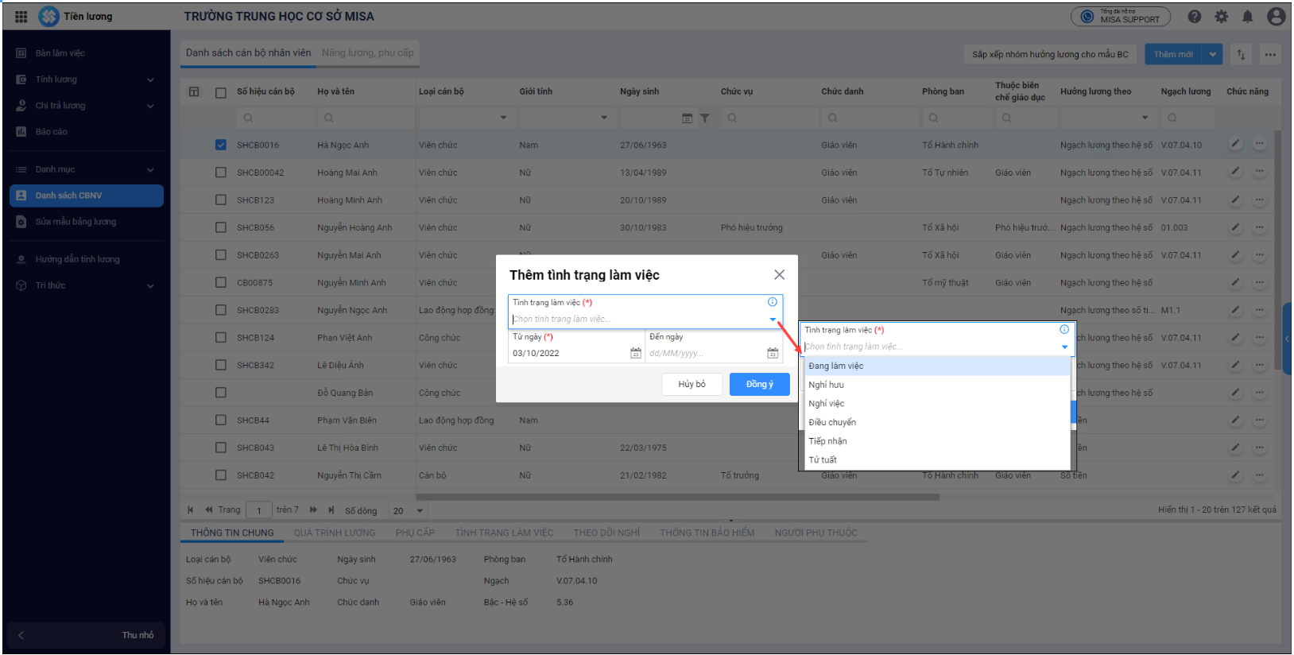Switch to the QUÁ TRÌNH LƯƠNG tab
The height and width of the screenshot is (655, 1294).
[x=334, y=533]
